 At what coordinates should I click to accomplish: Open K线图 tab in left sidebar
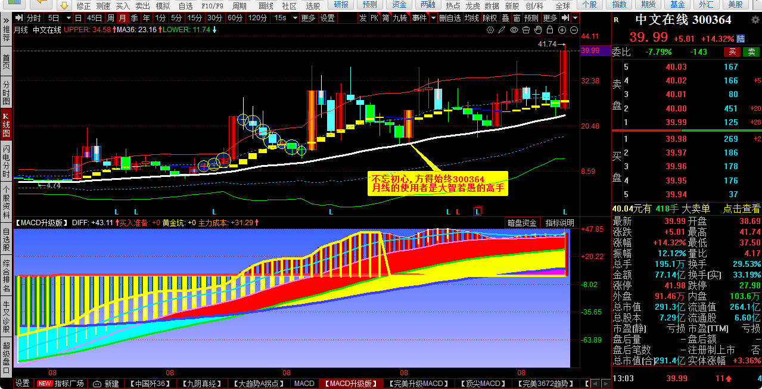tap(6, 124)
